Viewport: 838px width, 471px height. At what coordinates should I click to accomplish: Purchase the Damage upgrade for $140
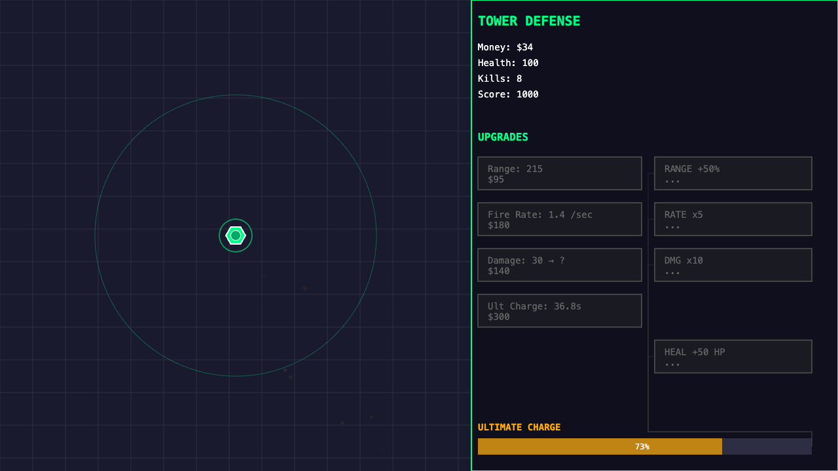(560, 265)
